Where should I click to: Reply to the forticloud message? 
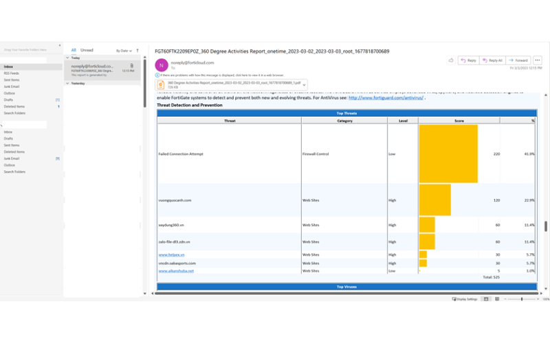[469, 60]
